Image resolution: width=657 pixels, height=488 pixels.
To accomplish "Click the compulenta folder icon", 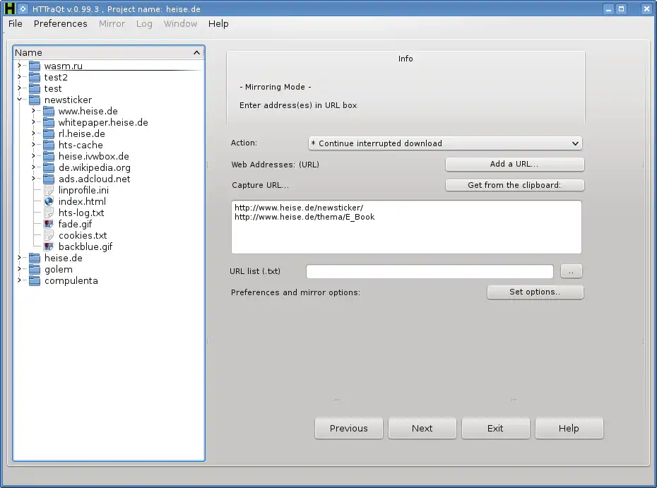I will [35, 280].
